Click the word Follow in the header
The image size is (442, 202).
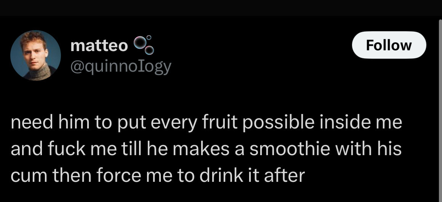pyautogui.click(x=389, y=45)
